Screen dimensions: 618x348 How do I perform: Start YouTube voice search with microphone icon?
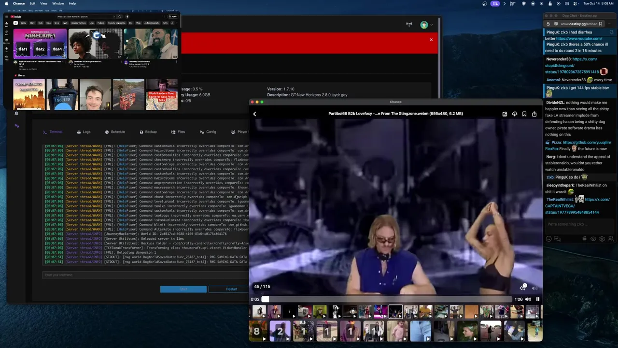(127, 16)
